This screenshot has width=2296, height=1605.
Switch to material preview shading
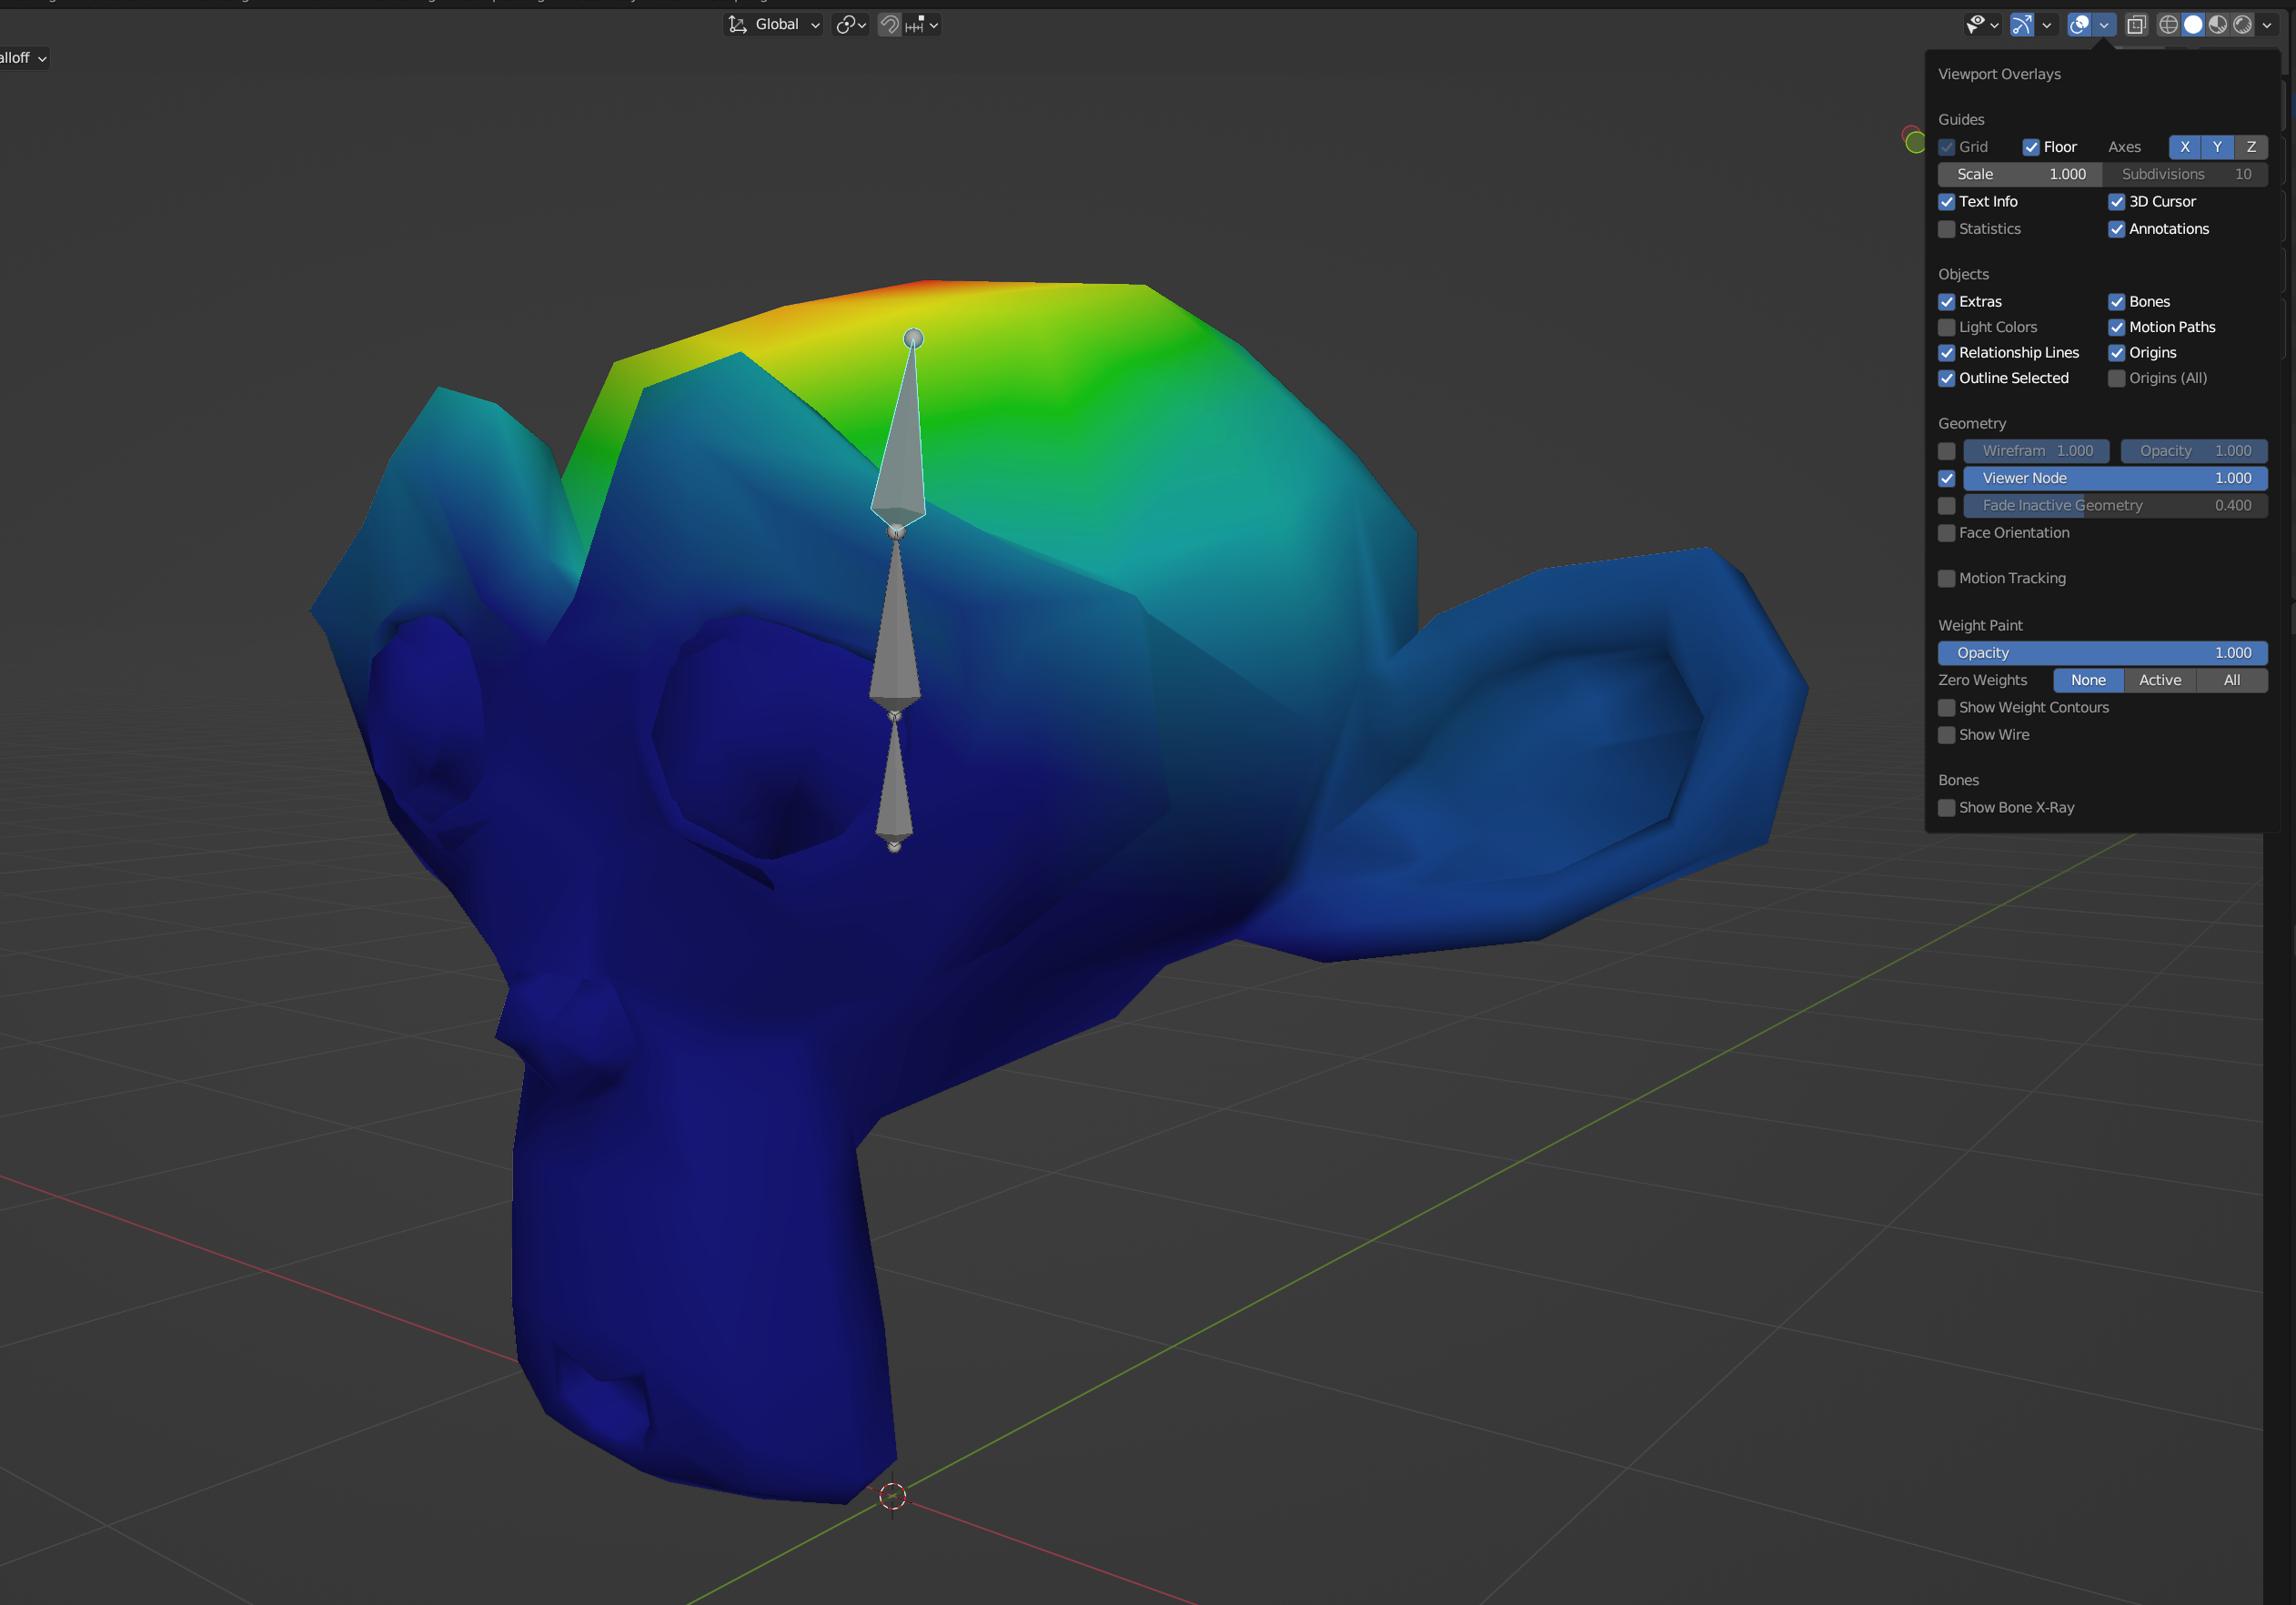pyautogui.click(x=2218, y=25)
